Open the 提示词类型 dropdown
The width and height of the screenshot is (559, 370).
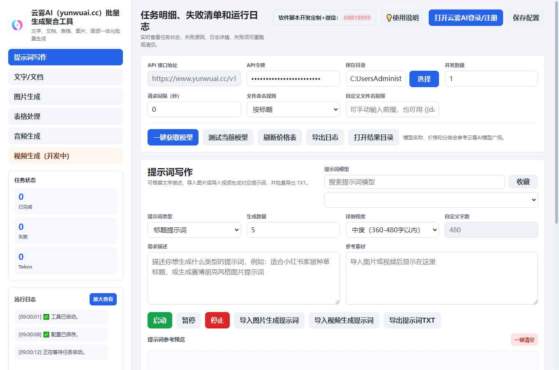194,230
